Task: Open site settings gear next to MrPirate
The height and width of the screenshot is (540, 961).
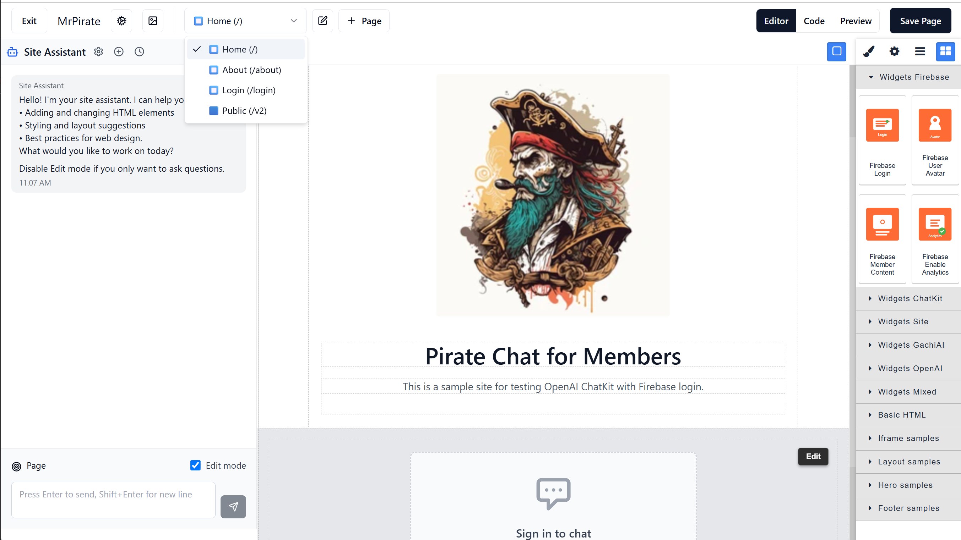Action: click(121, 21)
